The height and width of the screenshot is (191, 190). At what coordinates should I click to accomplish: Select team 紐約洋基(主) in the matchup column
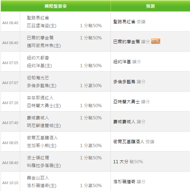[x=39, y=66]
